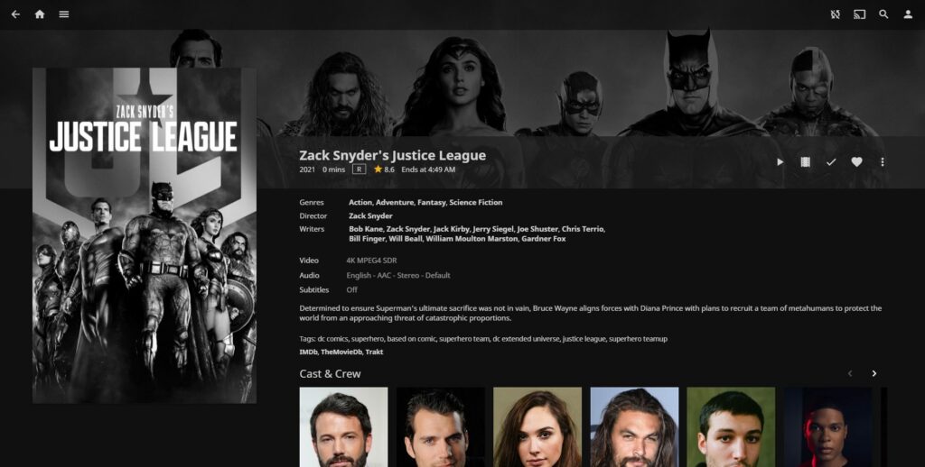Viewport: 925px width, 467px height.
Task: Open the search magnifier icon
Action: click(883, 14)
